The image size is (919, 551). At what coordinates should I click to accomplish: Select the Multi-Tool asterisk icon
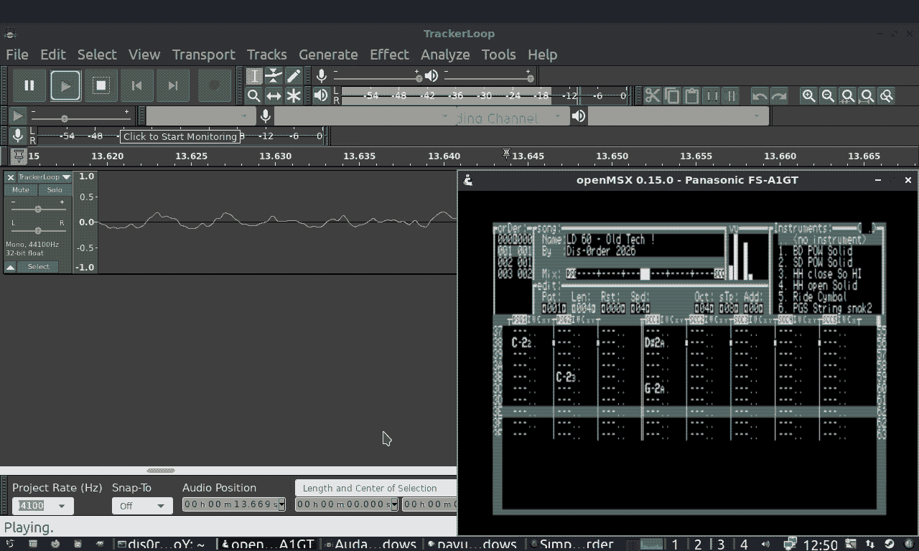(x=294, y=95)
